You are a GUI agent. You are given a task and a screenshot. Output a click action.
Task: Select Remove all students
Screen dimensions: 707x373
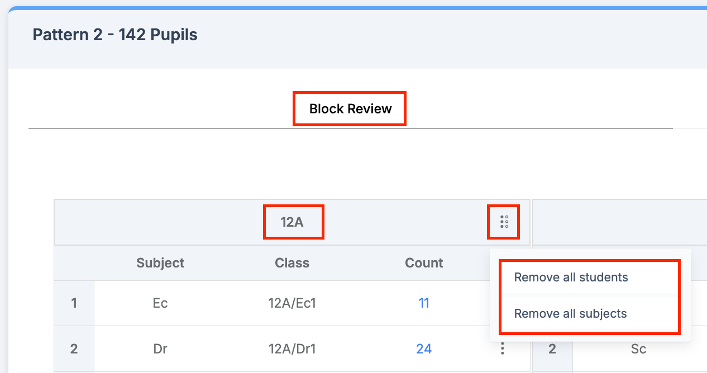[570, 277]
